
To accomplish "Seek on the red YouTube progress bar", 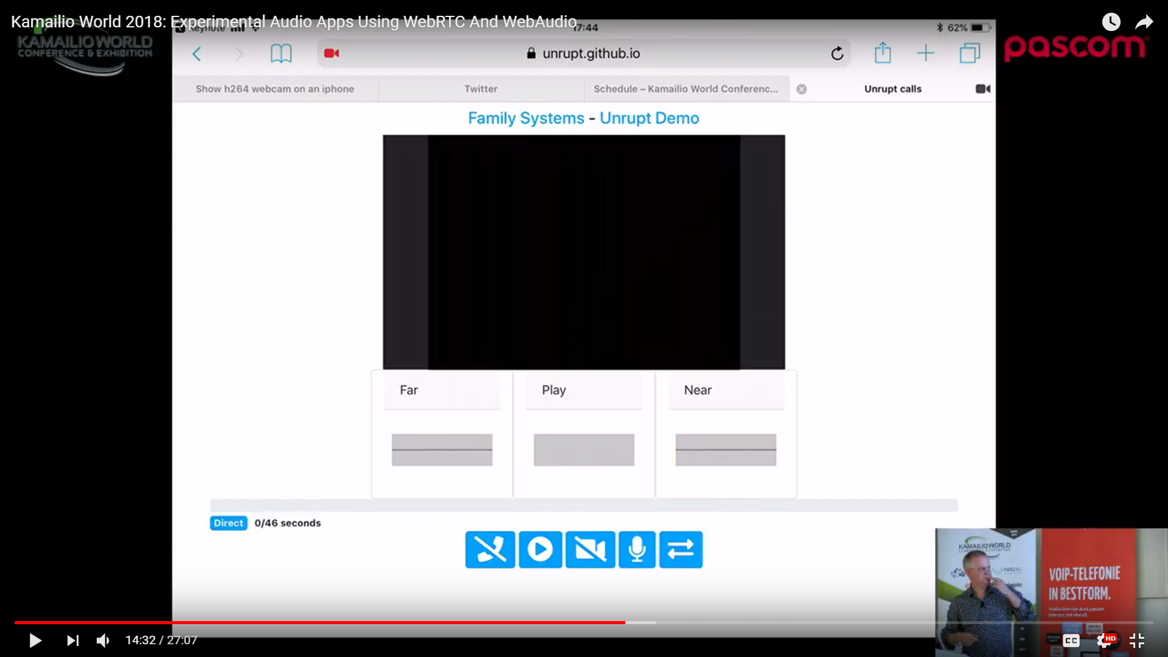I will tap(584, 622).
